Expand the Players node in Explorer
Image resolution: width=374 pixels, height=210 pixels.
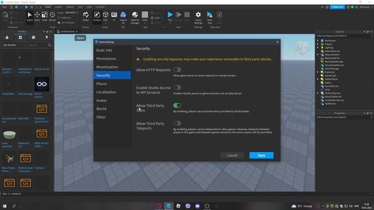(x=318, y=44)
